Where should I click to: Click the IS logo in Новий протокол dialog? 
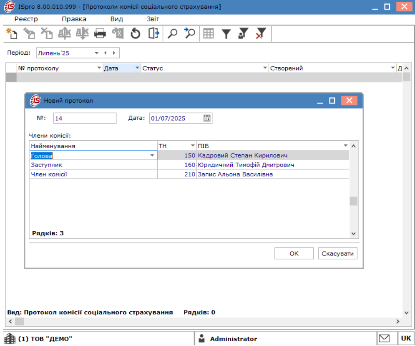pos(35,101)
